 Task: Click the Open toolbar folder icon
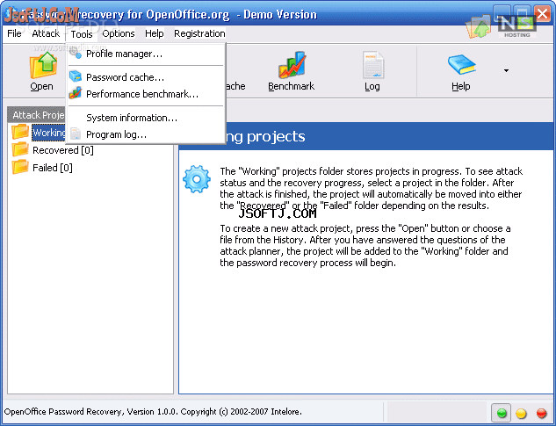43,65
